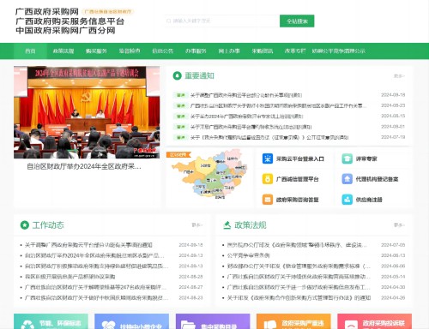Open the 采购资讯 navigation menu item
429x329 pixels.
click(262, 51)
